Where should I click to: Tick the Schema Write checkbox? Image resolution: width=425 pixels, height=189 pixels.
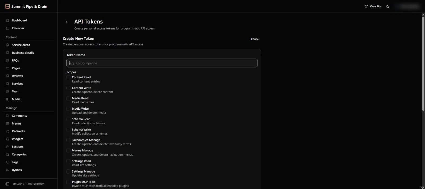[x=68, y=130]
